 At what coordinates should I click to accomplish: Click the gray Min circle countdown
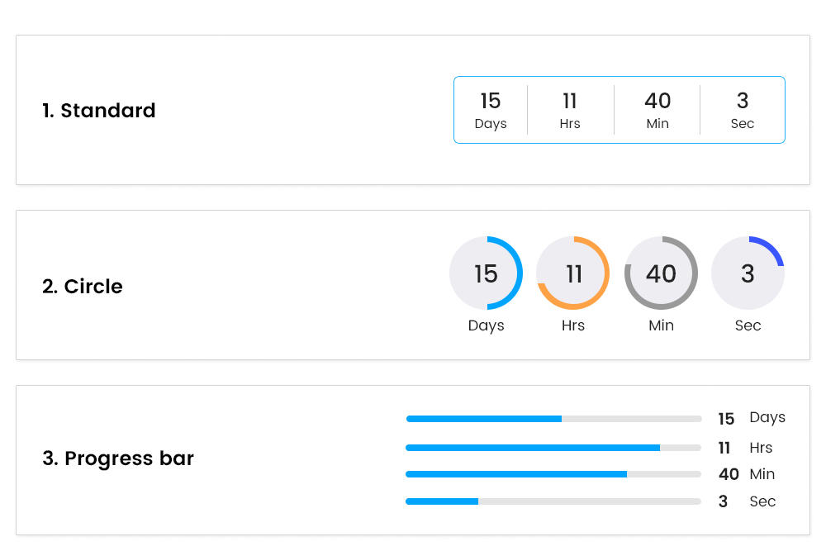tap(661, 273)
